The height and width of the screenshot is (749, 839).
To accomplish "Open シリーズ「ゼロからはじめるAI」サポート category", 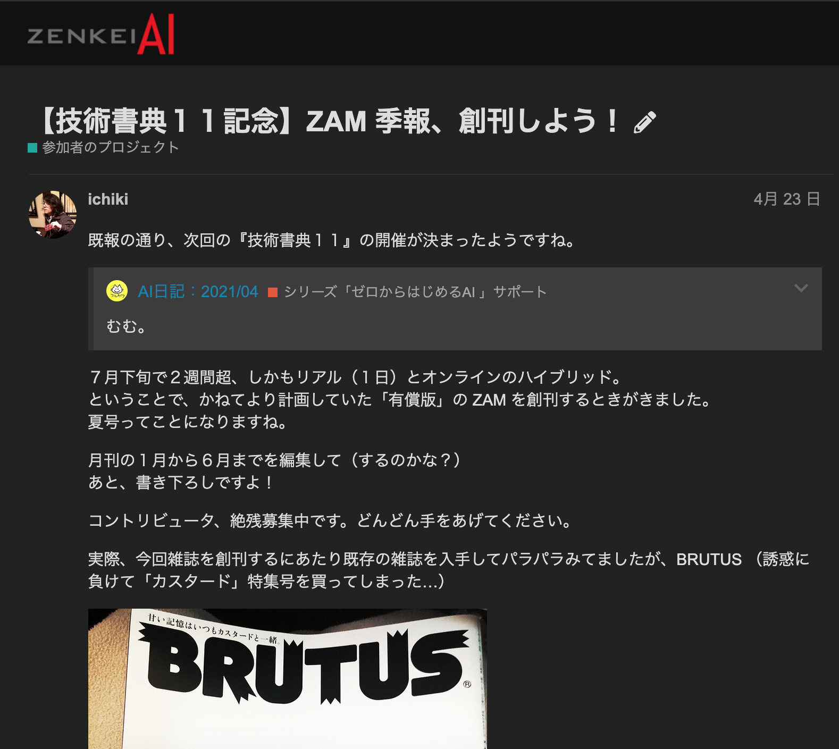I will click(415, 292).
